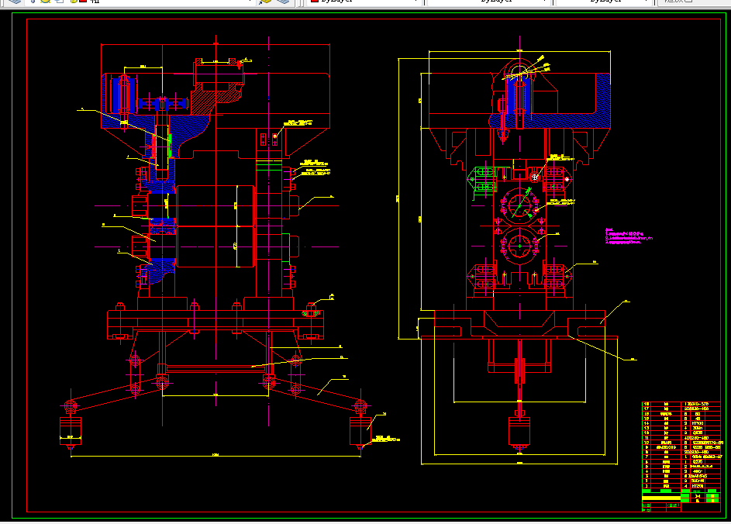This screenshot has height=524, width=731.
Task: Select the lower roll body in front view
Action: [x=216, y=246]
